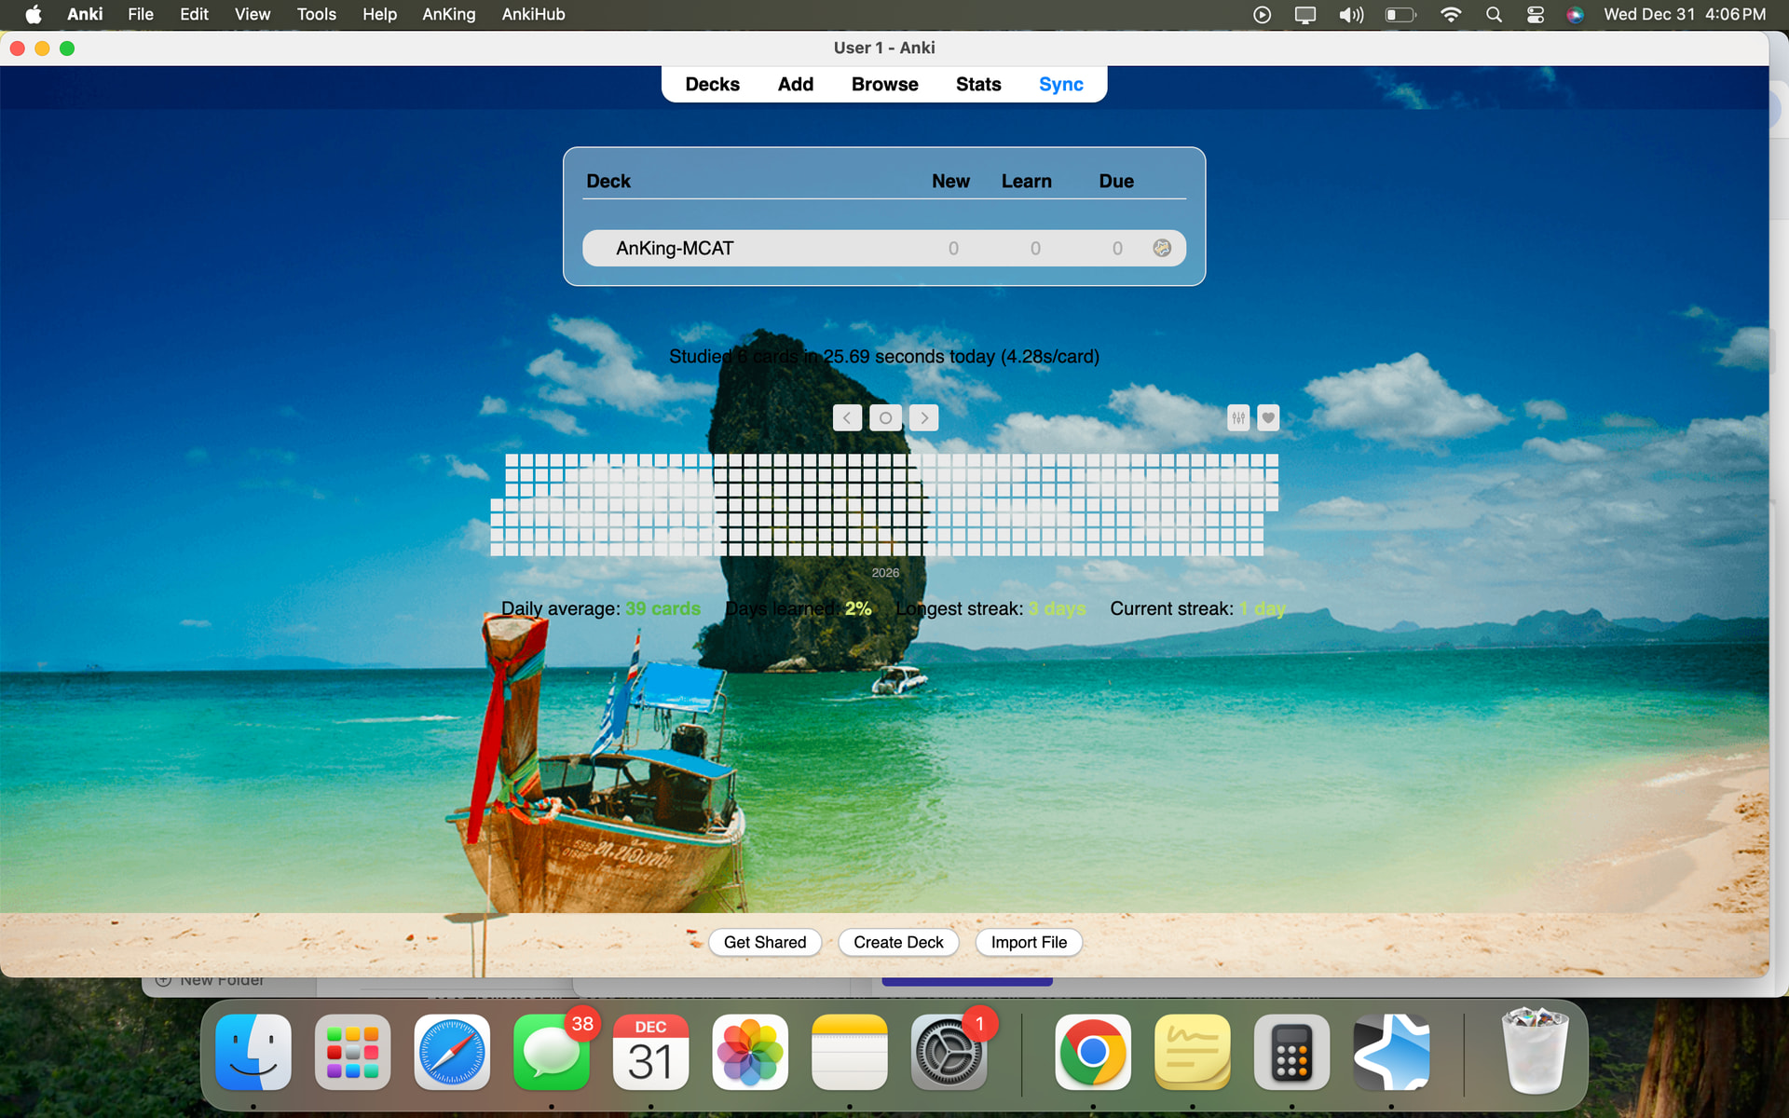
Task: Open Spotlight search in the menu bar
Action: click(x=1494, y=14)
